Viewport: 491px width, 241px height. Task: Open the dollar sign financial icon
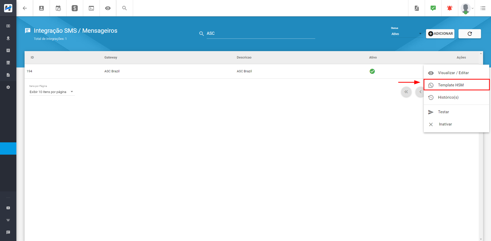[x=75, y=8]
